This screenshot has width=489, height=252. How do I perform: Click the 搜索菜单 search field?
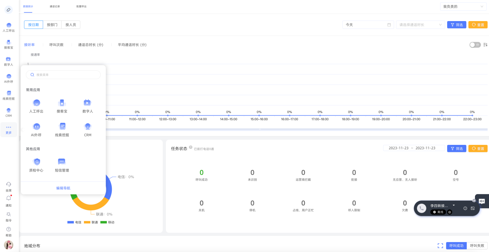(63, 75)
